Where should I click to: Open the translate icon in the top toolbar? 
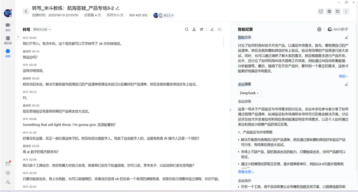click(x=338, y=11)
